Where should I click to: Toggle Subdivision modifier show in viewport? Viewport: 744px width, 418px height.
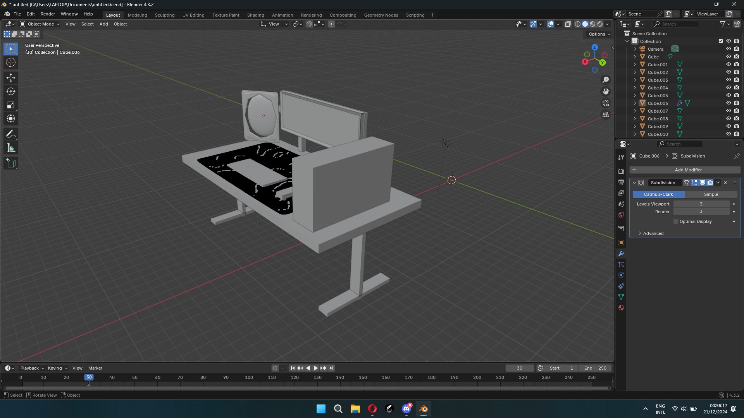point(702,183)
